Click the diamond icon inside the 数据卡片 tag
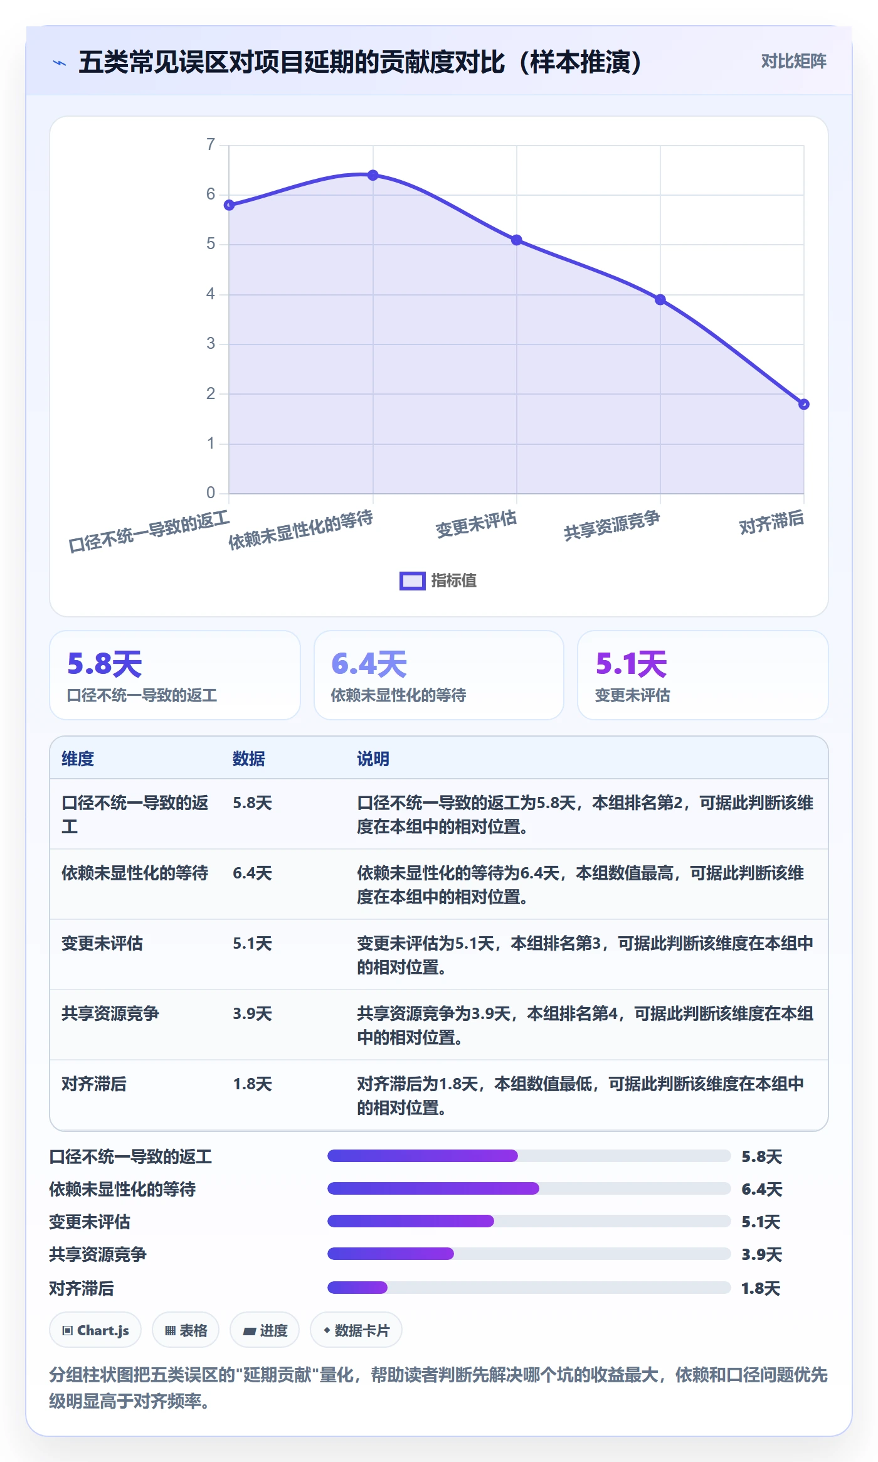The height and width of the screenshot is (1462, 878). [x=327, y=1330]
